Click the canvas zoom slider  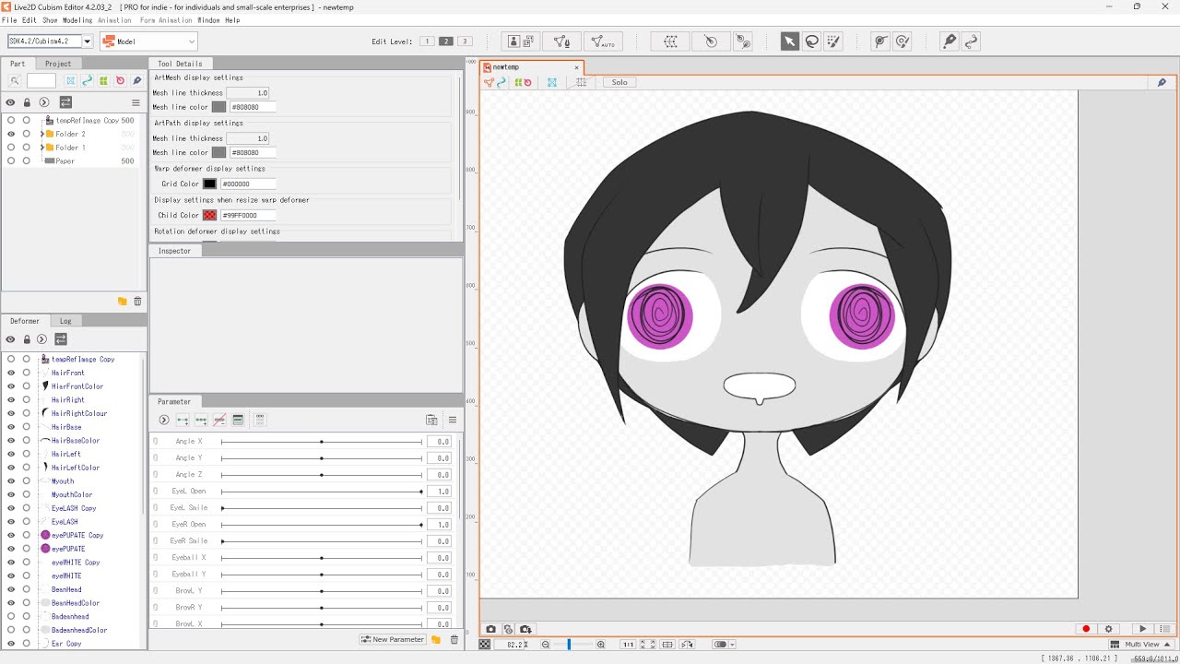pyautogui.click(x=573, y=645)
